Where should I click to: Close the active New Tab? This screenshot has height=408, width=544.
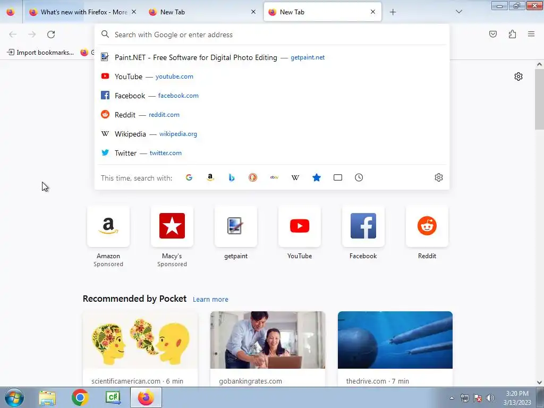pyautogui.click(x=373, y=12)
